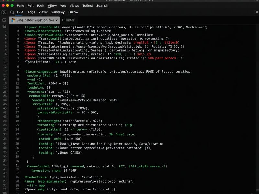The width and height of the screenshot is (259, 194).
Task: Open the Pork menu
Action: (x=40, y=6)
